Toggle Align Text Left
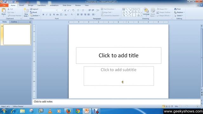Screen dimensions: 203x114 78,15
